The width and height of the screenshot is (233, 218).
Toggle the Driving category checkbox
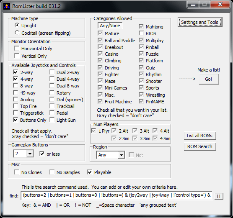(100, 67)
